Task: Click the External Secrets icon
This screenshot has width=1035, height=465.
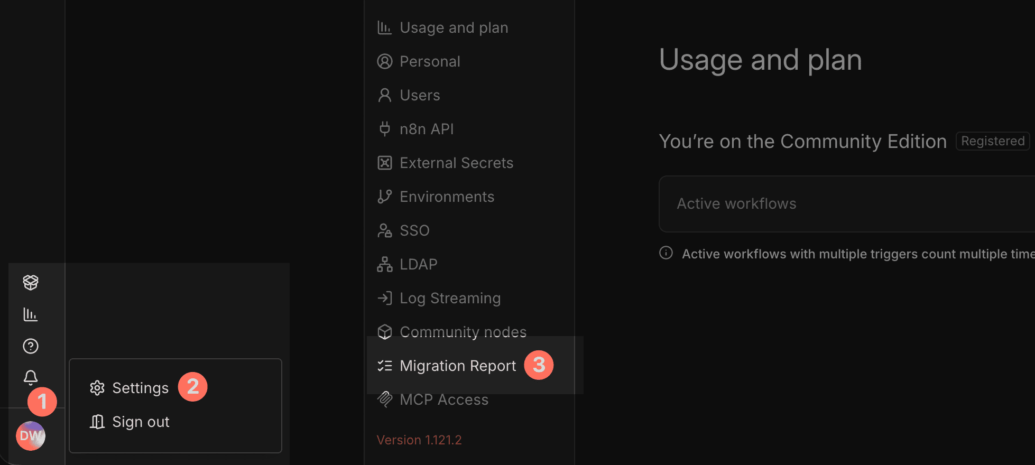Action: pyautogui.click(x=385, y=162)
